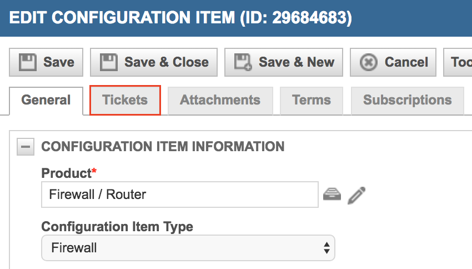Click the Firewall dropdown arrows
Screen dimensions: 472x269
coord(327,248)
